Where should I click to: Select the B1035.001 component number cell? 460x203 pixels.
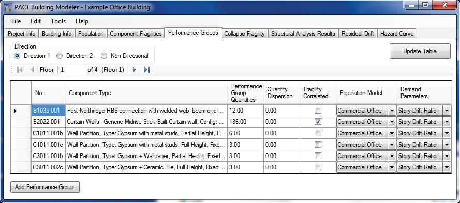point(48,111)
